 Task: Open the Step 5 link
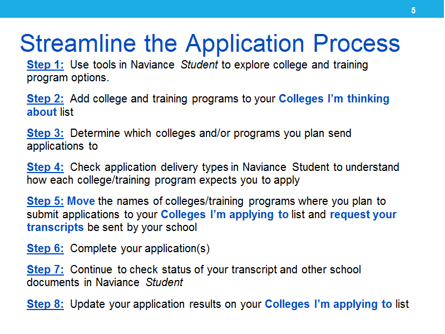tap(45, 202)
